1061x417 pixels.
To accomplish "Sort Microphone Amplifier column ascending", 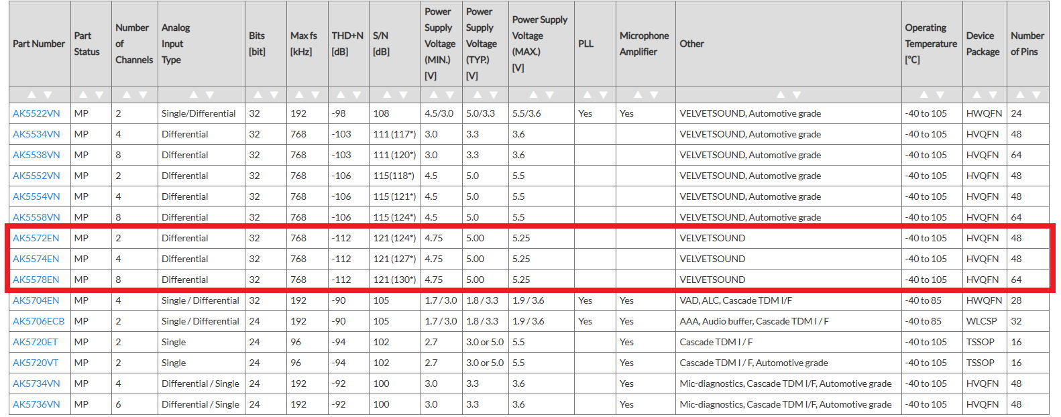I will [638, 95].
